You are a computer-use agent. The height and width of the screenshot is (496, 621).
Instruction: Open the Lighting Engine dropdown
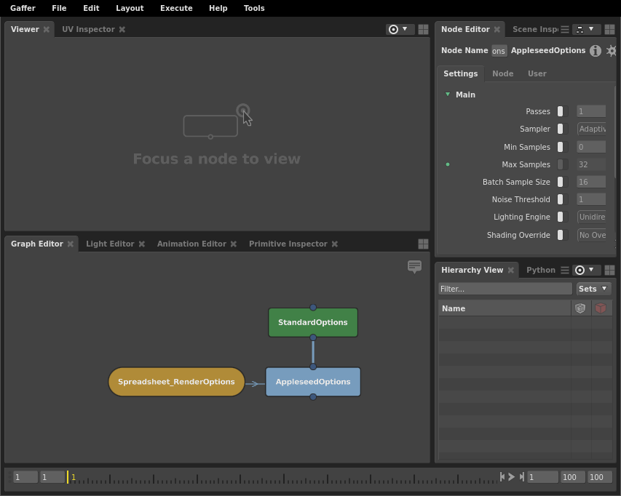click(x=591, y=217)
